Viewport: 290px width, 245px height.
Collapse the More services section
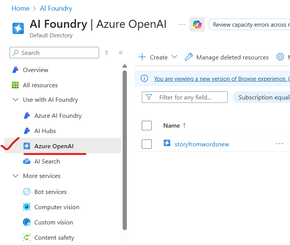tap(15, 176)
